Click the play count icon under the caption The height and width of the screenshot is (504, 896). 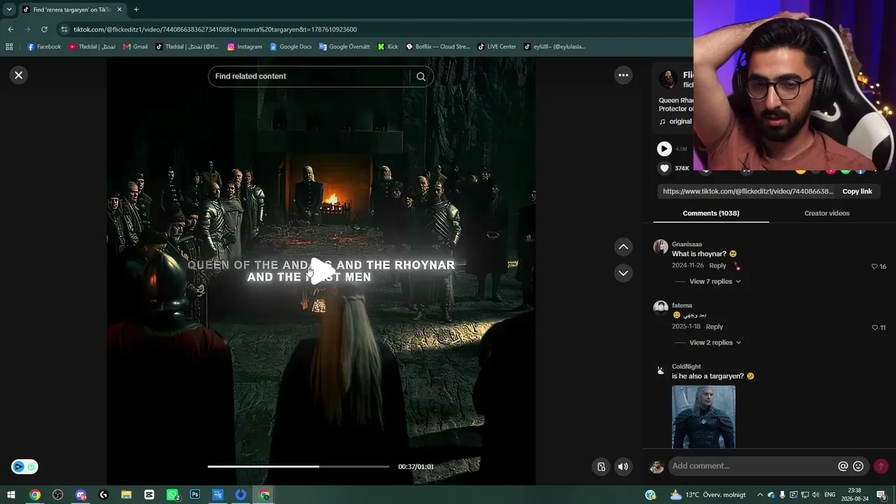tap(664, 148)
